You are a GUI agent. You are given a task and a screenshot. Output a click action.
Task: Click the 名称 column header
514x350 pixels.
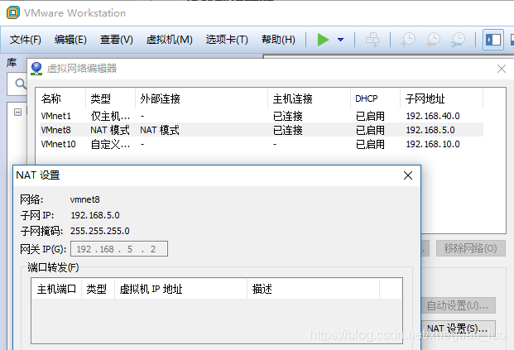point(61,98)
